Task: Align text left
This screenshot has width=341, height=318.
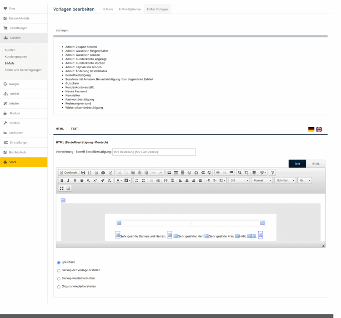Action: click(180, 180)
